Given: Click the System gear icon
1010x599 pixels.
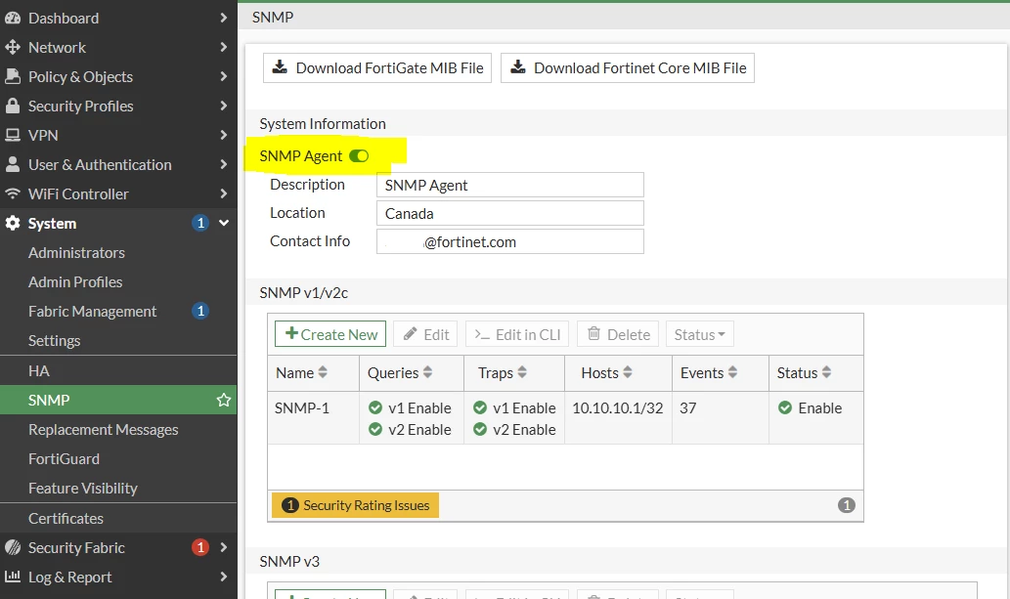Looking at the screenshot, I should (x=13, y=223).
